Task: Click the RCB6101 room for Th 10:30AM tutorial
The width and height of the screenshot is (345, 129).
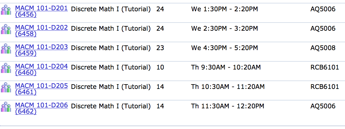Action: click(x=325, y=87)
